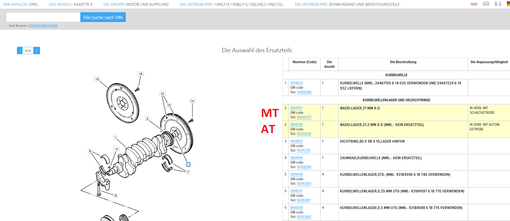The image size is (510, 221).
Task: Select callout number 15 on the diagram
Action: [97, 79]
